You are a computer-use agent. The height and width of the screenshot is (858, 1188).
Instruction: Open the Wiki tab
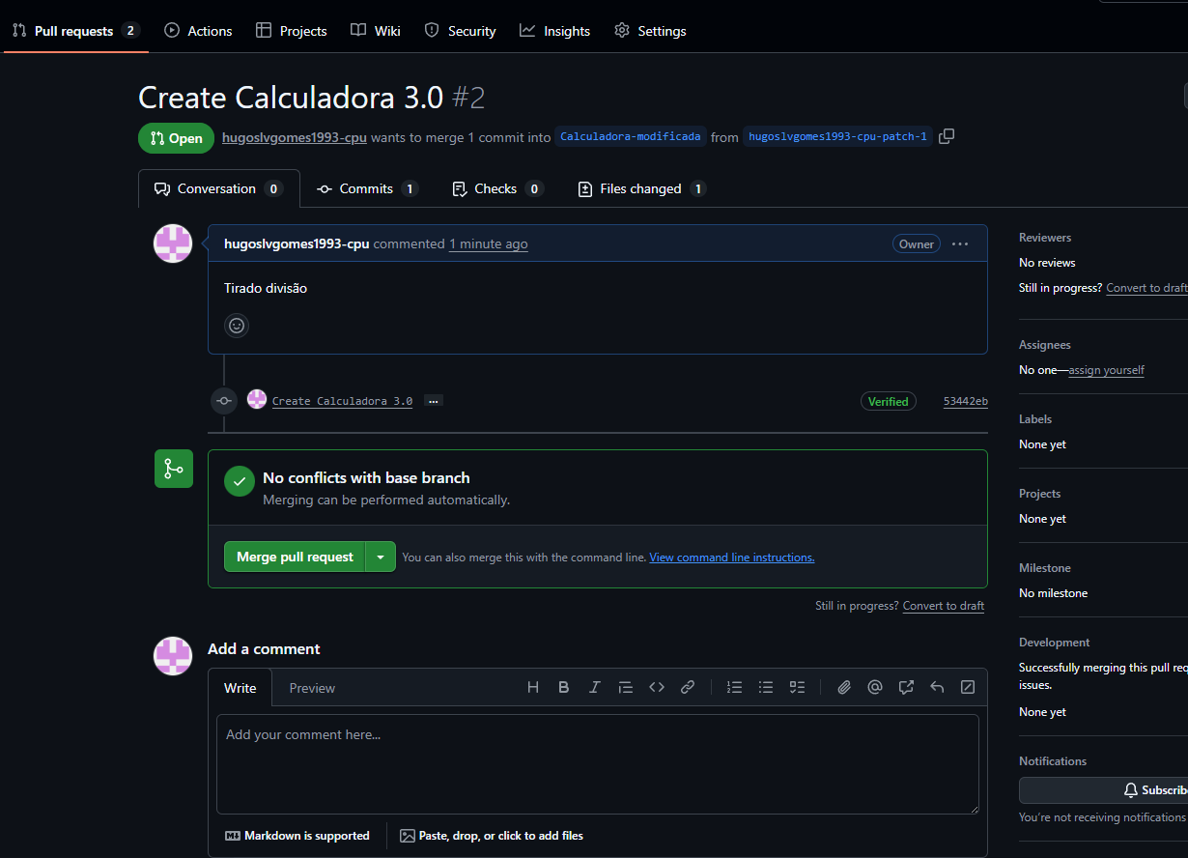[376, 31]
